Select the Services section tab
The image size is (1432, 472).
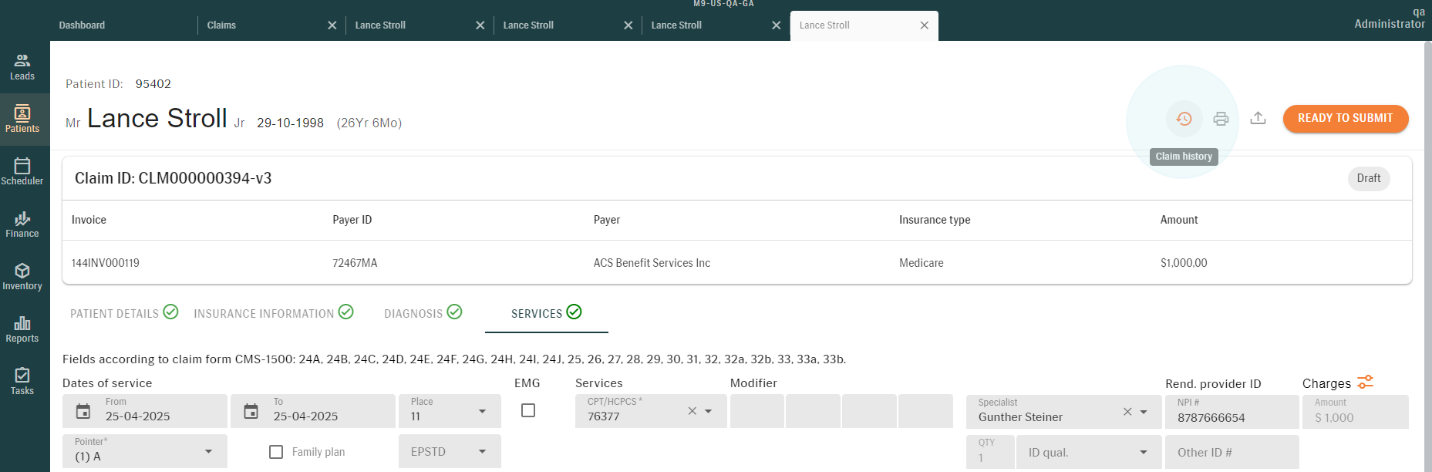click(547, 312)
